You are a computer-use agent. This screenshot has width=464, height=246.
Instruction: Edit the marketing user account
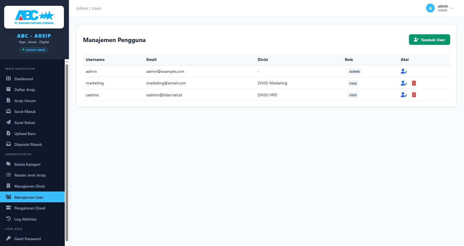[404, 83]
